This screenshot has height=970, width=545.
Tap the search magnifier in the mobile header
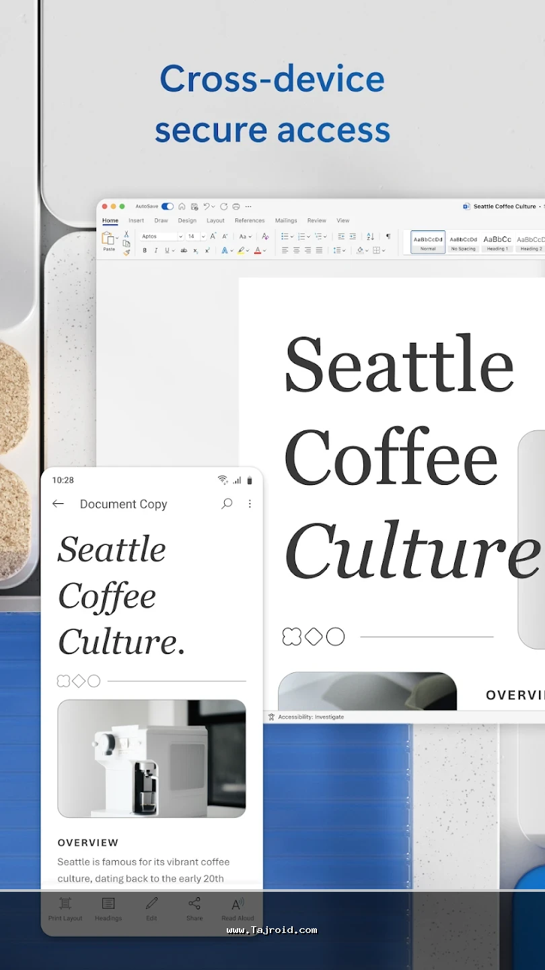pos(227,504)
